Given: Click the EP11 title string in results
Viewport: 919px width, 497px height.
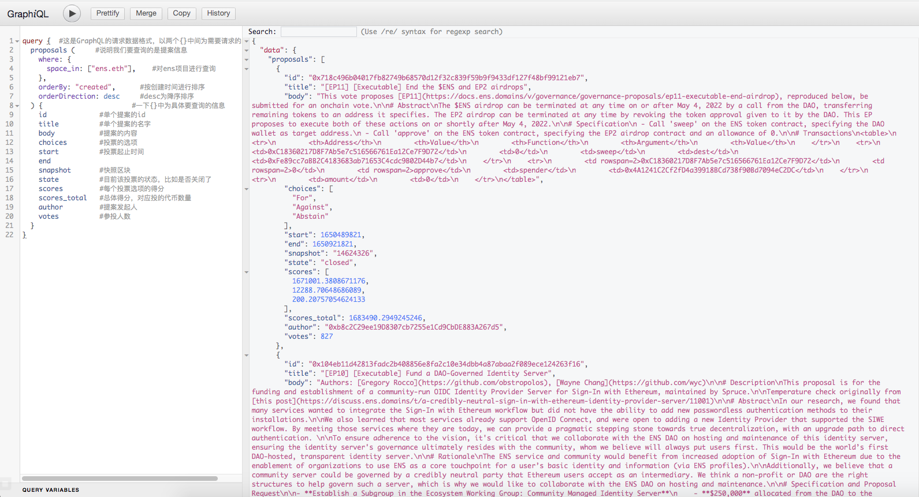Looking at the screenshot, I should 424,87.
